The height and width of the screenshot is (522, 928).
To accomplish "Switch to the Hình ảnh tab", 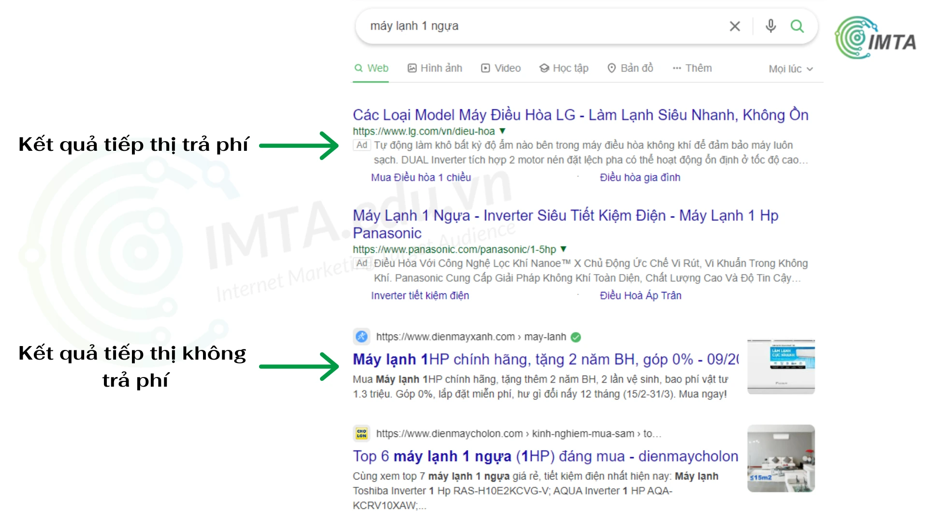I will point(435,68).
